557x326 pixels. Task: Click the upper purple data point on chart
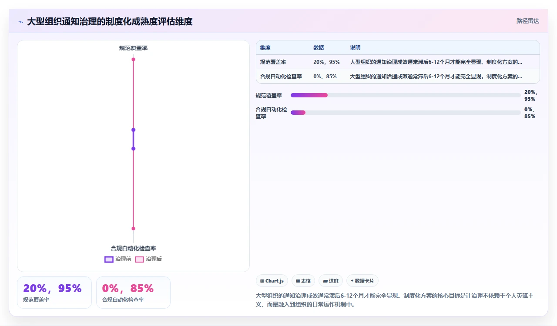134,130
